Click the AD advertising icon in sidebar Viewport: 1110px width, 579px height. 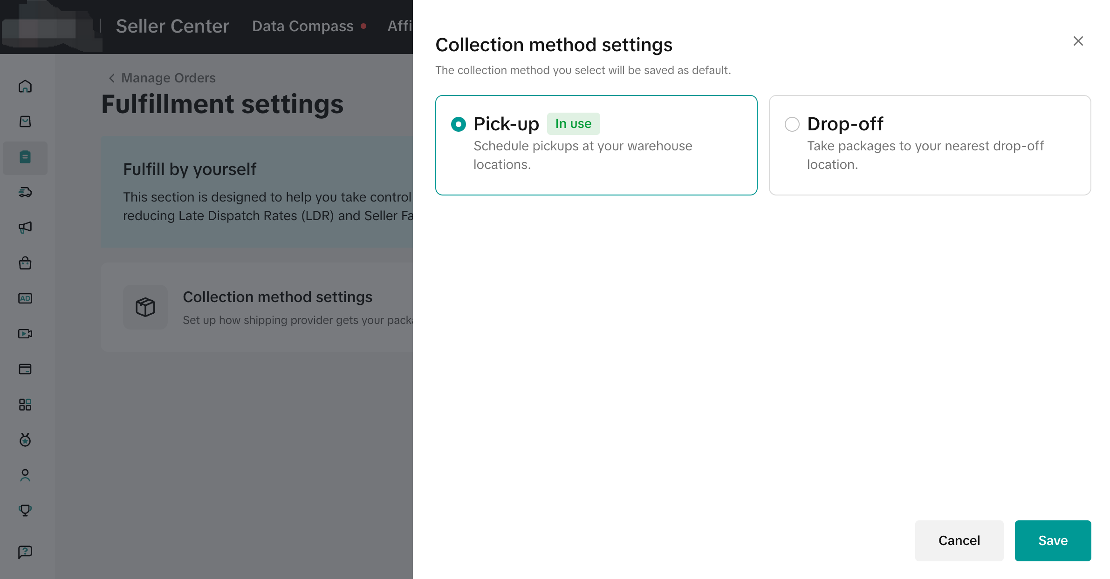(x=25, y=298)
